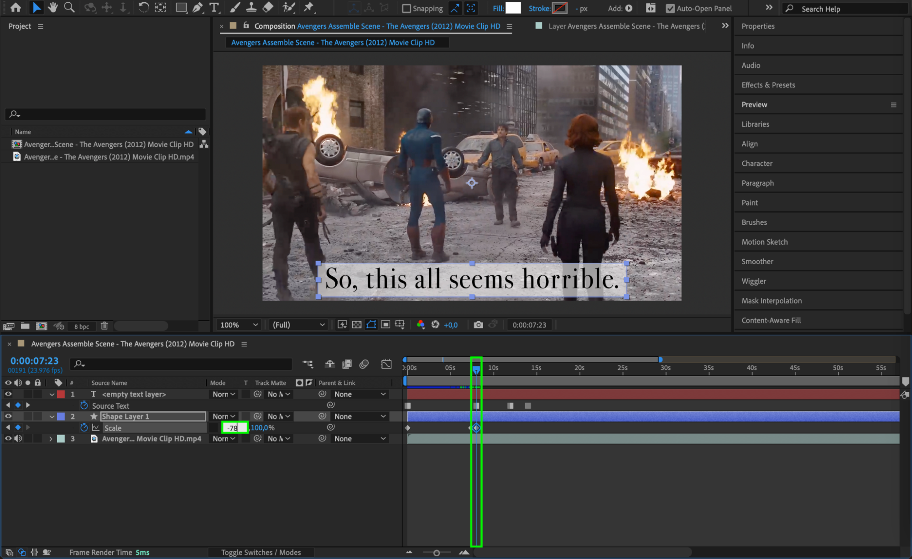Viewport: 912px width, 559px height.
Task: Expand the Avenger Movie Clip HD.mp4 layer
Action: pos(51,439)
